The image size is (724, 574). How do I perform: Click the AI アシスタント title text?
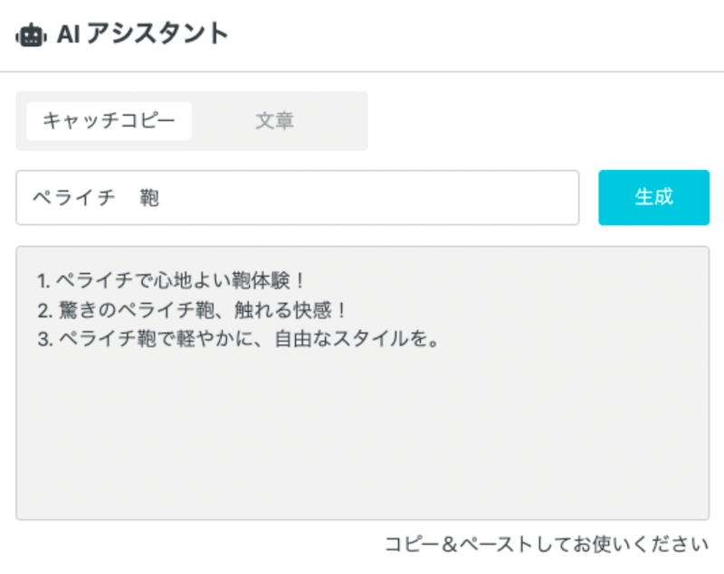coord(142,34)
